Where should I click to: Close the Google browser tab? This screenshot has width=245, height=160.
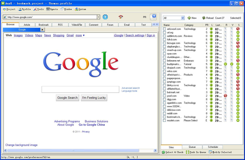[x=42, y=30]
